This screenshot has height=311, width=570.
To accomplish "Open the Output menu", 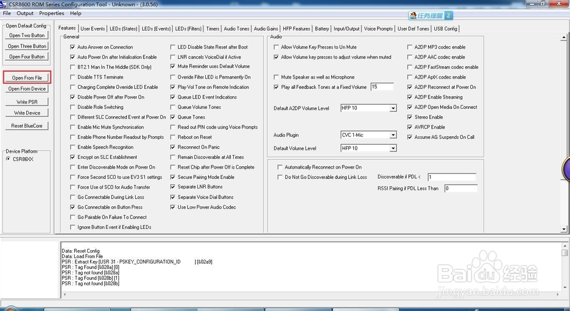I will (x=25, y=14).
